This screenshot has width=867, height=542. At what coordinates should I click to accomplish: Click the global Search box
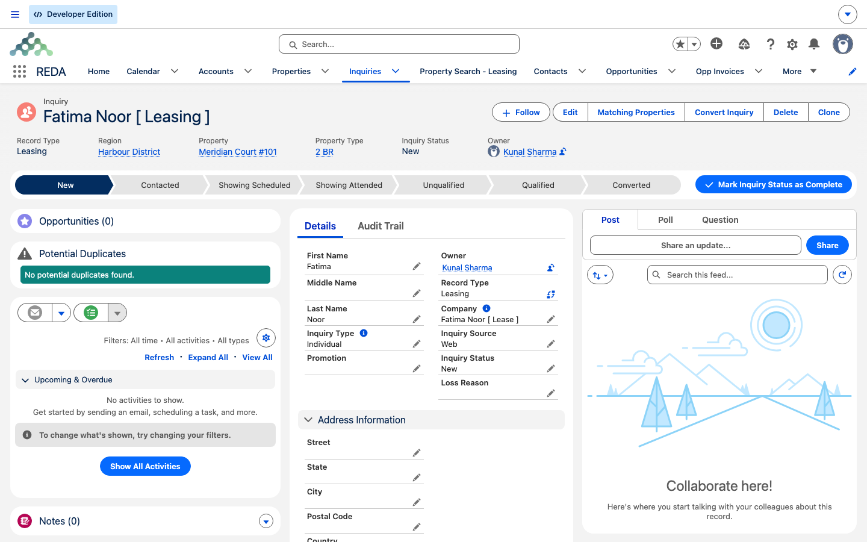tap(399, 44)
